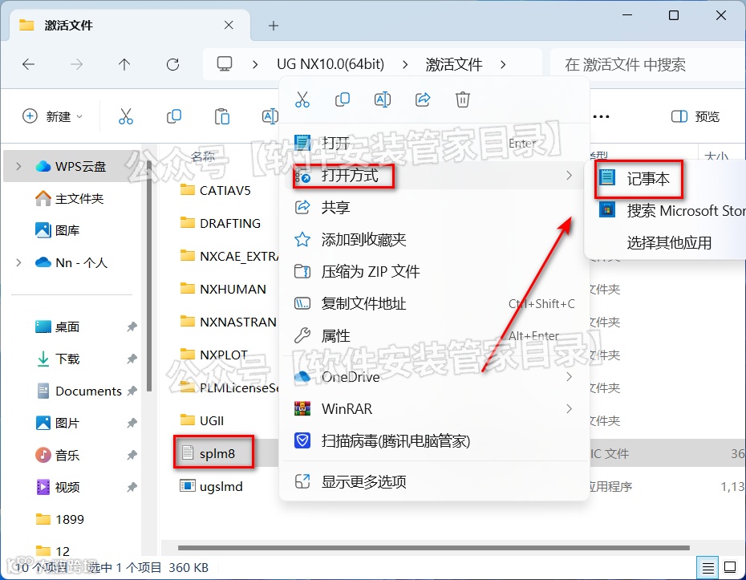
Task: Expand the WPS云盘 tree node
Action: pos(18,166)
